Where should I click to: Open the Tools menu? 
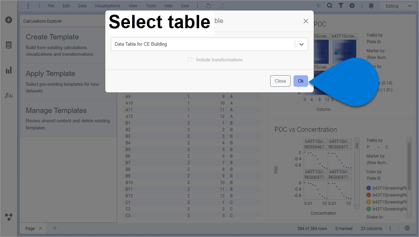(x=151, y=6)
